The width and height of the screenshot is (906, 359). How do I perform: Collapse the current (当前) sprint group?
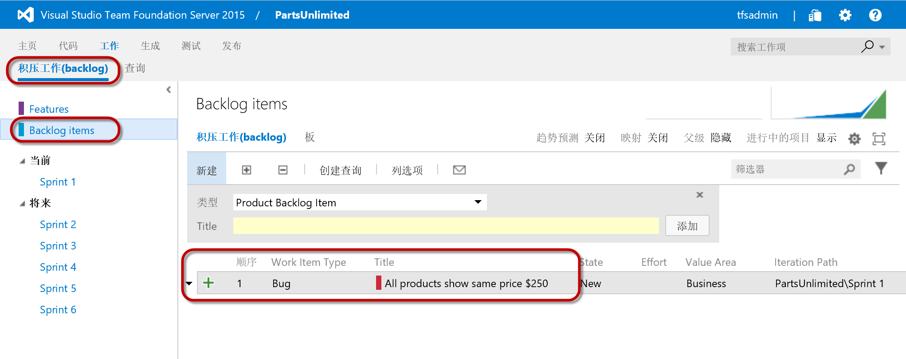click(22, 161)
